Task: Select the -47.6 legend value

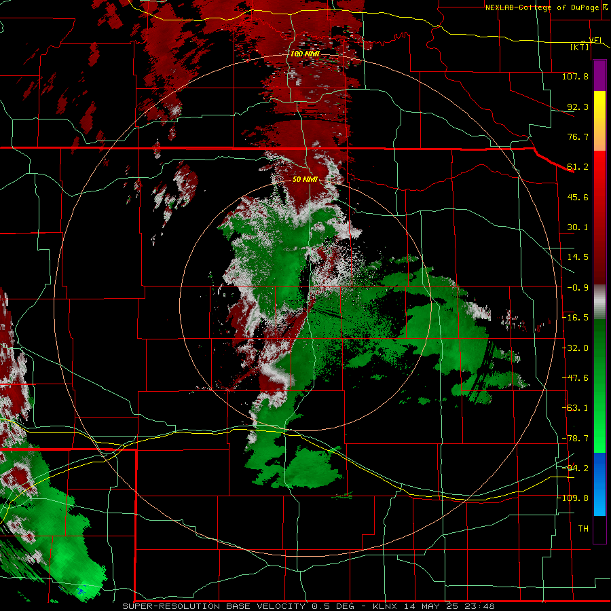Action: (575, 378)
